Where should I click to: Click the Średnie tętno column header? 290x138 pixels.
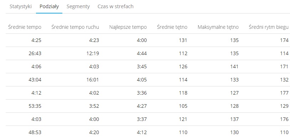pos(172,27)
